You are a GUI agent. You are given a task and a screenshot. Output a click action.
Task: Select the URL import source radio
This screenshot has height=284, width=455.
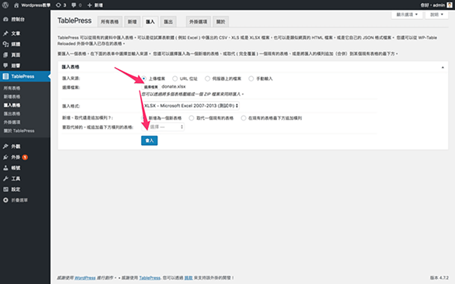pos(175,79)
